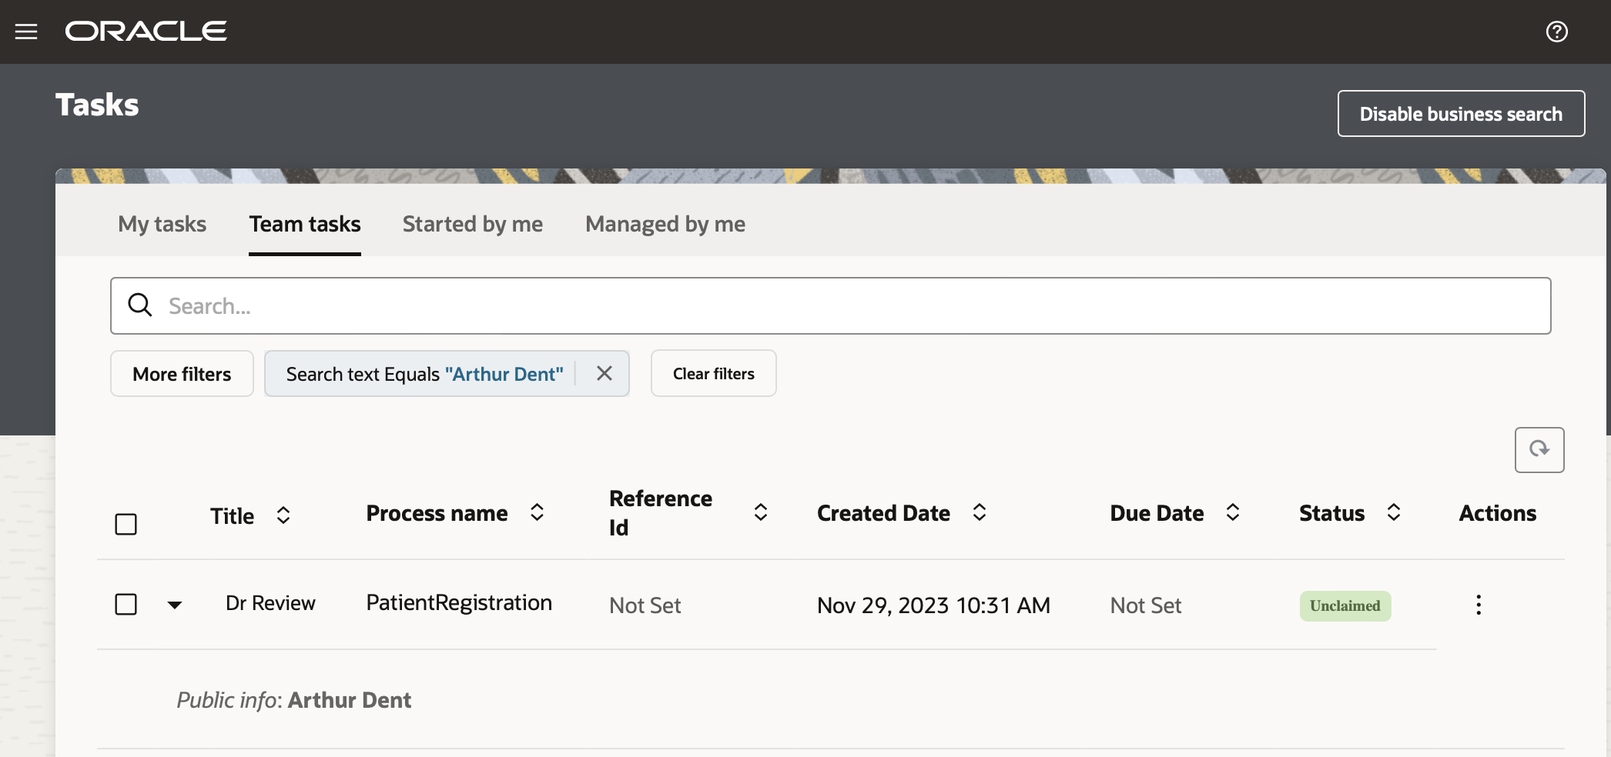Screen dimensions: 1611x757
Task: Sort by Title column
Action: click(x=283, y=515)
